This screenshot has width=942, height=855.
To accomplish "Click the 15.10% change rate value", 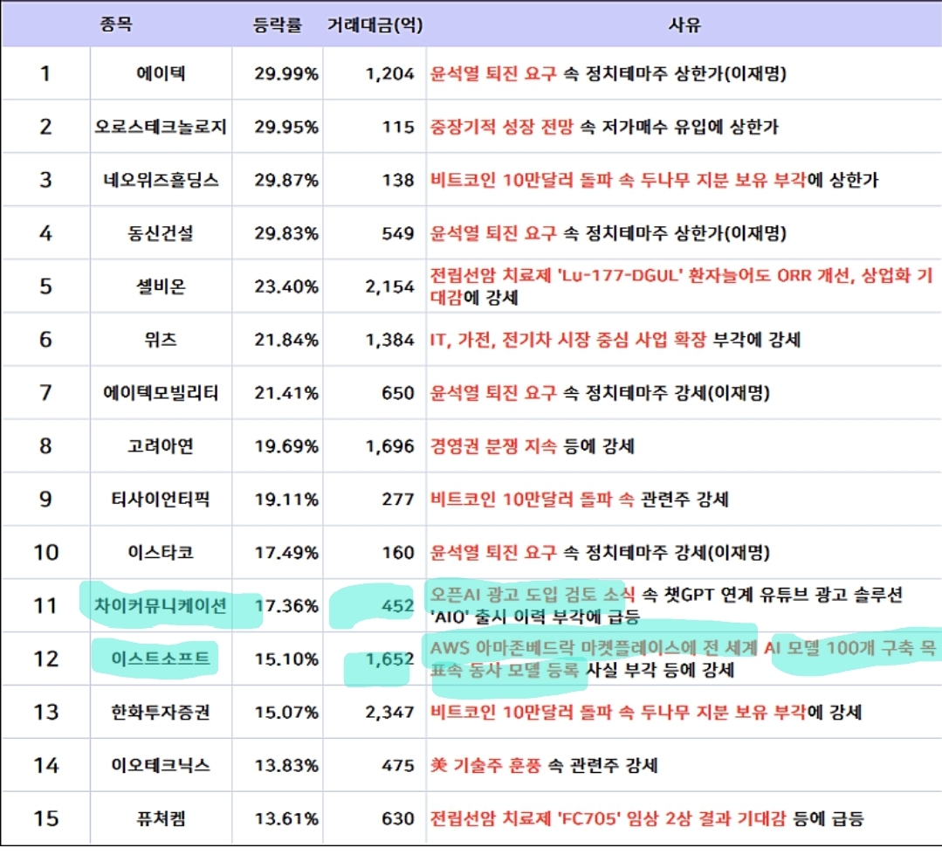I will [286, 659].
